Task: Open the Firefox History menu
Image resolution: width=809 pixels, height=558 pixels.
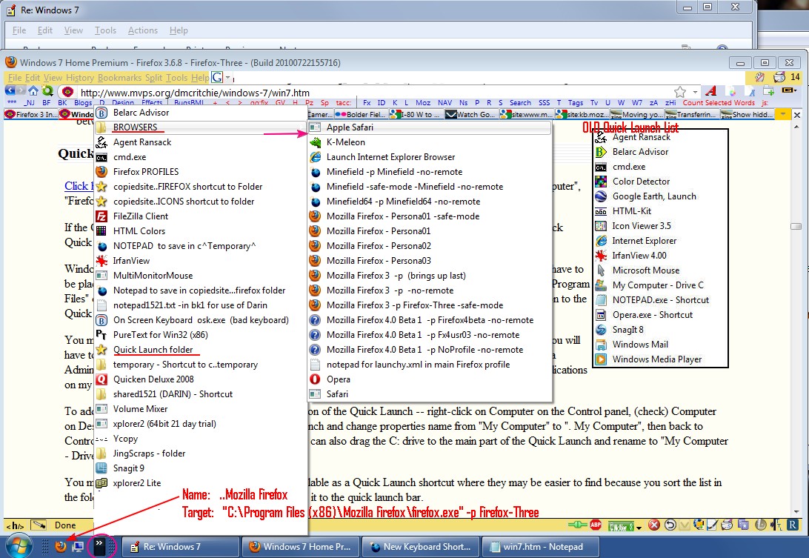Action: point(80,77)
